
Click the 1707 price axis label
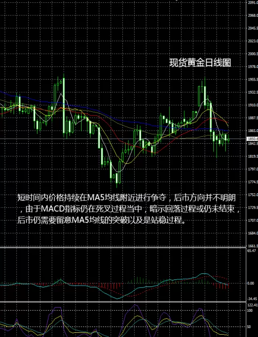253,220
